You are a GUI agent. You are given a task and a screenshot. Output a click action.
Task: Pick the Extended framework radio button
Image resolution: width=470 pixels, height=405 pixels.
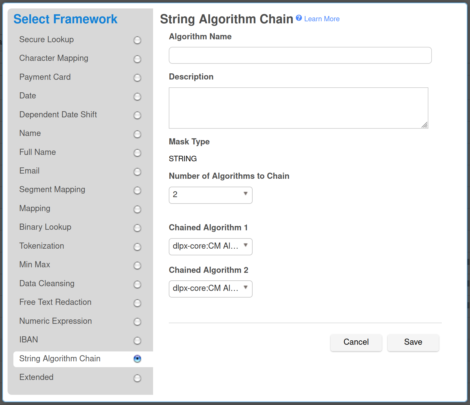tap(137, 378)
